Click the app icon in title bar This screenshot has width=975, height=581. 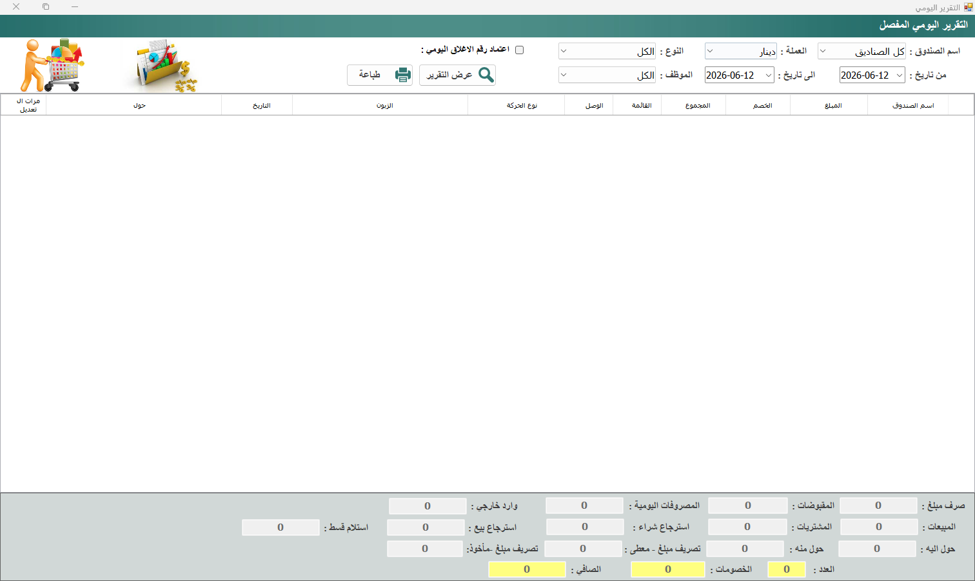tap(968, 7)
